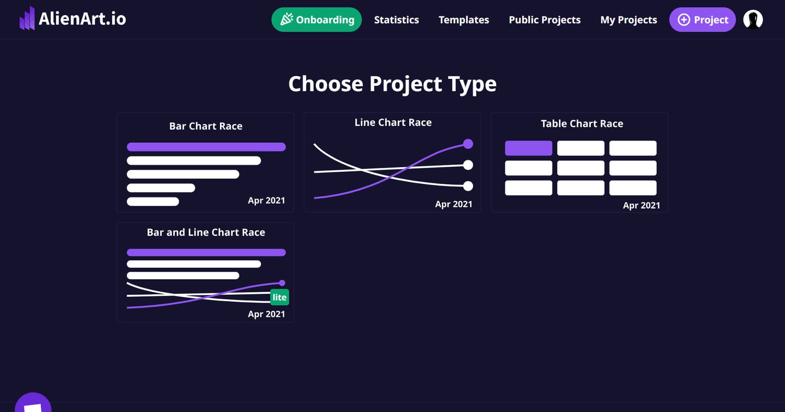Click the Onboarding button
Image resolution: width=785 pixels, height=412 pixels.
pyautogui.click(x=316, y=19)
